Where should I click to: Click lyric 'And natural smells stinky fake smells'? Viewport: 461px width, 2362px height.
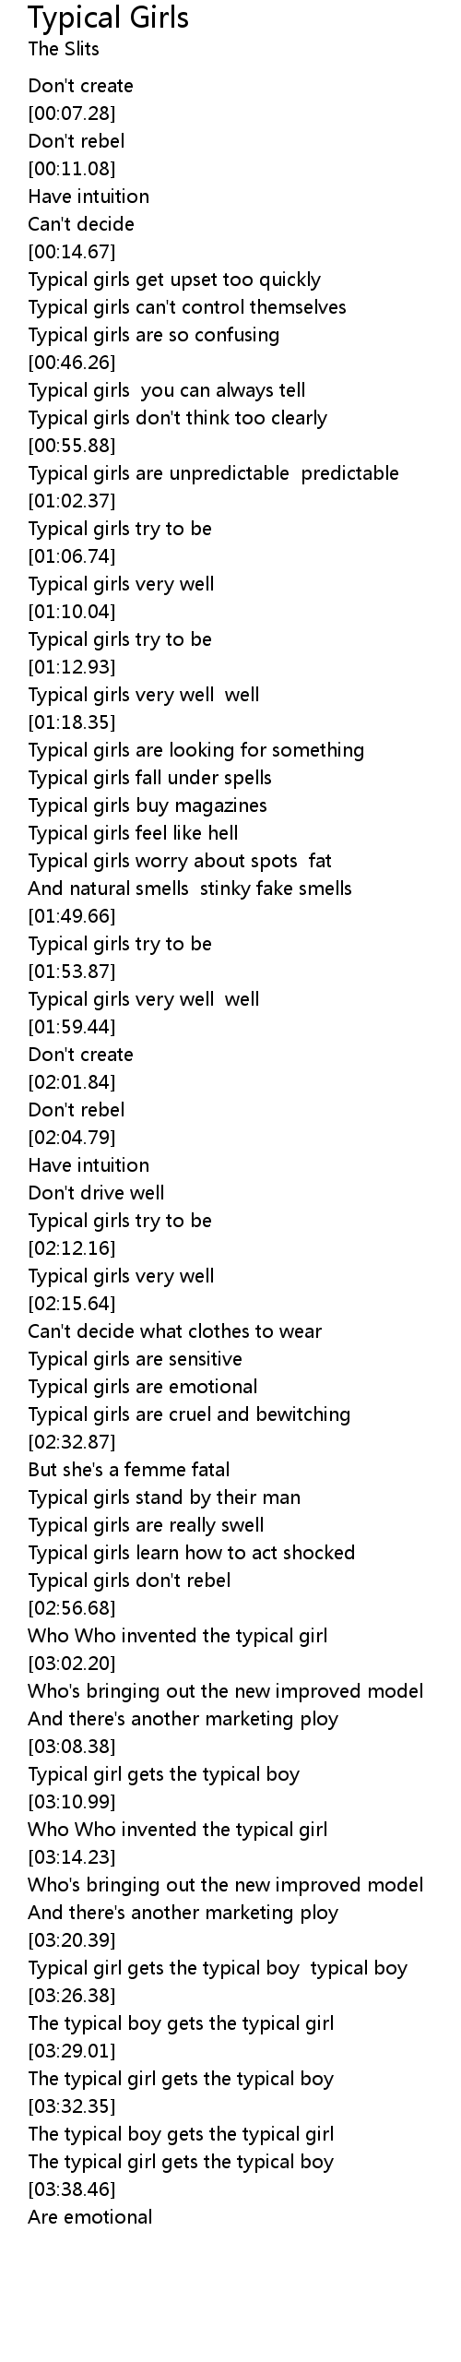(190, 889)
